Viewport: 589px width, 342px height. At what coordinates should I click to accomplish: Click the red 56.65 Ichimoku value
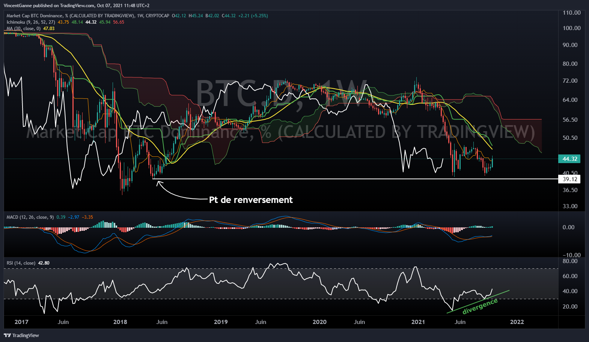(119, 22)
